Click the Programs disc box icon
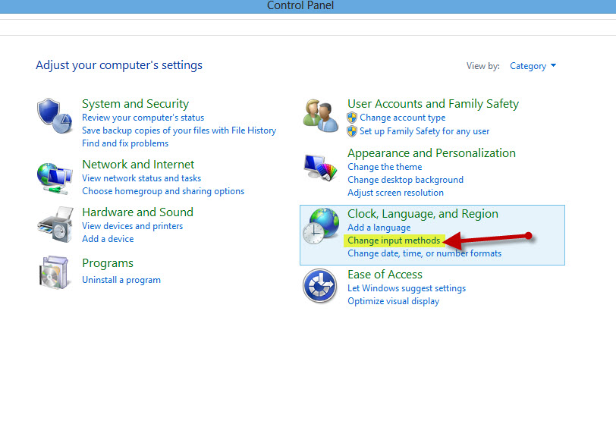616x421 pixels. (x=54, y=272)
